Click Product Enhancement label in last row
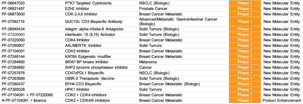 pyautogui.click(x=282, y=101)
